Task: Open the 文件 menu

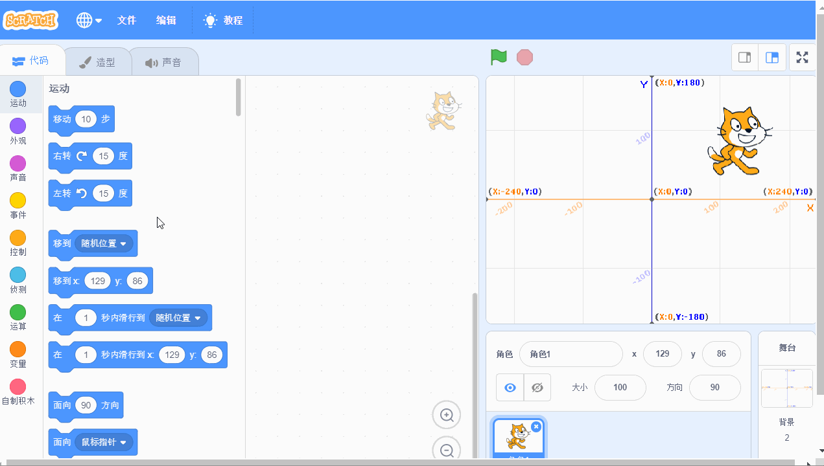Action: click(126, 20)
